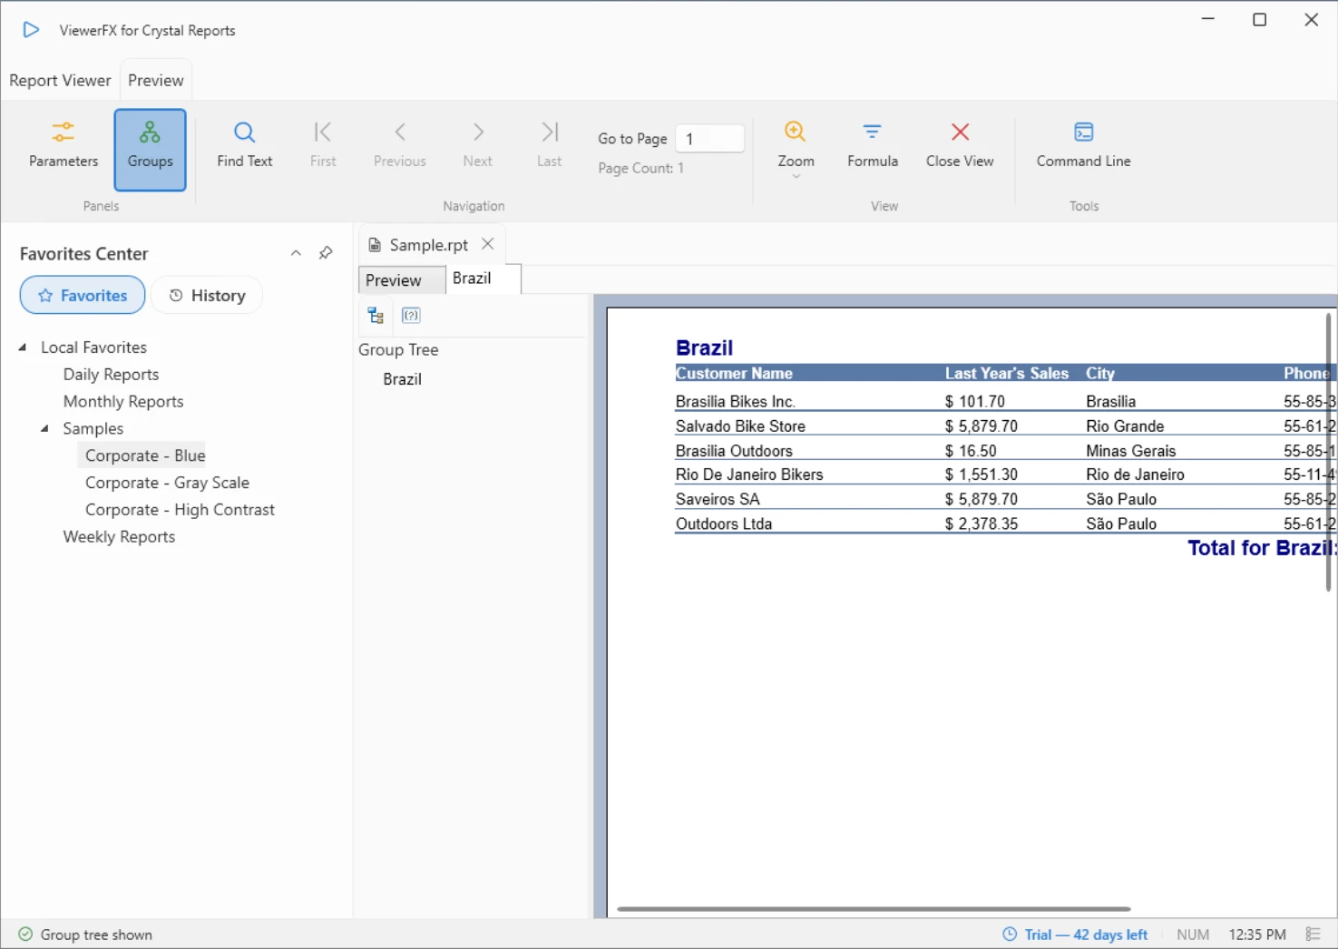Go to the Previous page
Image resolution: width=1338 pixels, height=949 pixels.
point(400,146)
